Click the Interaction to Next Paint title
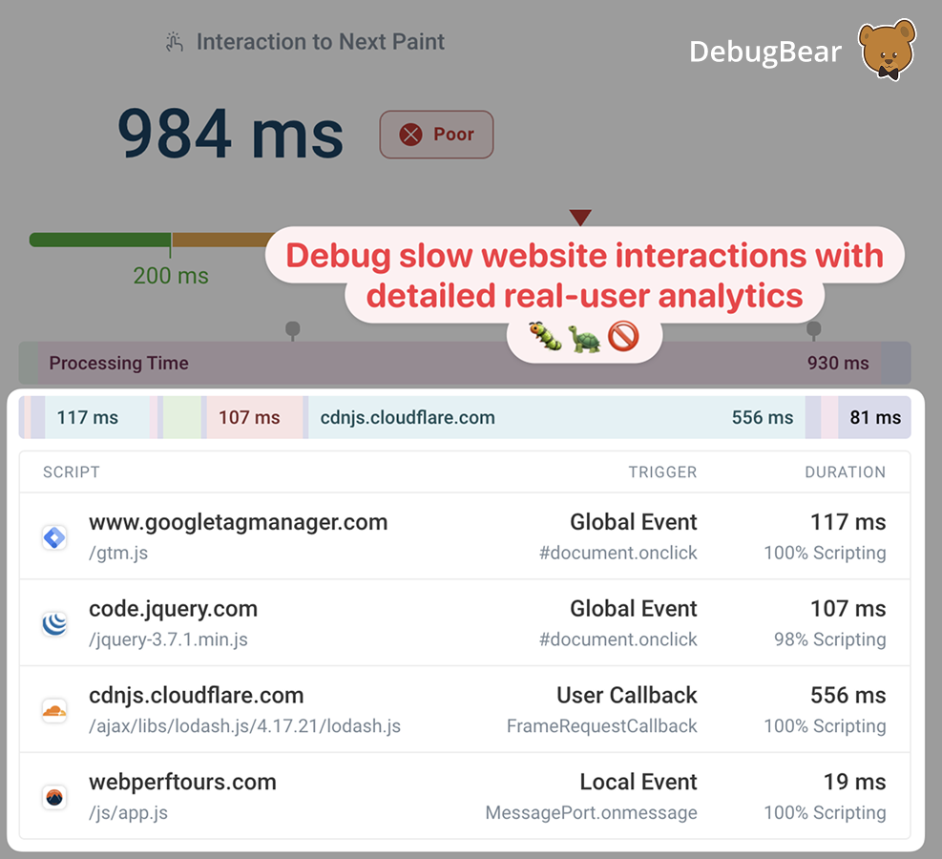This screenshot has height=859, width=942. click(x=321, y=42)
